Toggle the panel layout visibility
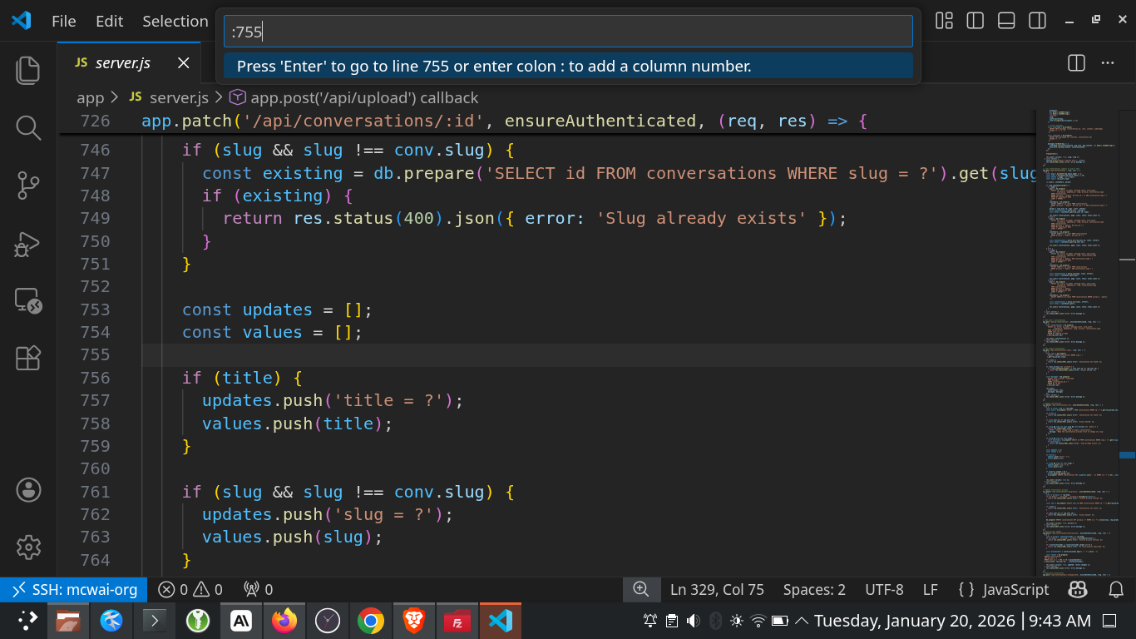The height and width of the screenshot is (639, 1136). (1005, 21)
